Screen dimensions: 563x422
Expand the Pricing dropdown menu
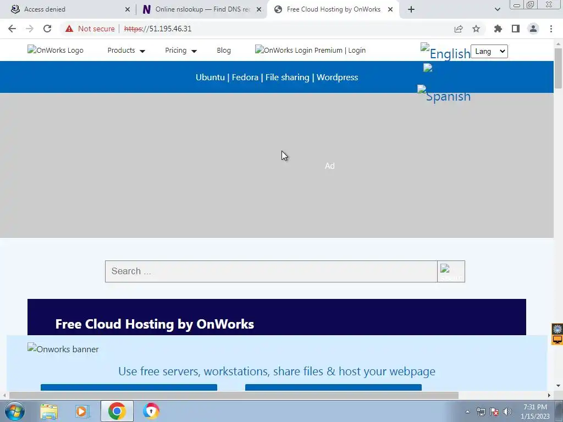click(180, 50)
